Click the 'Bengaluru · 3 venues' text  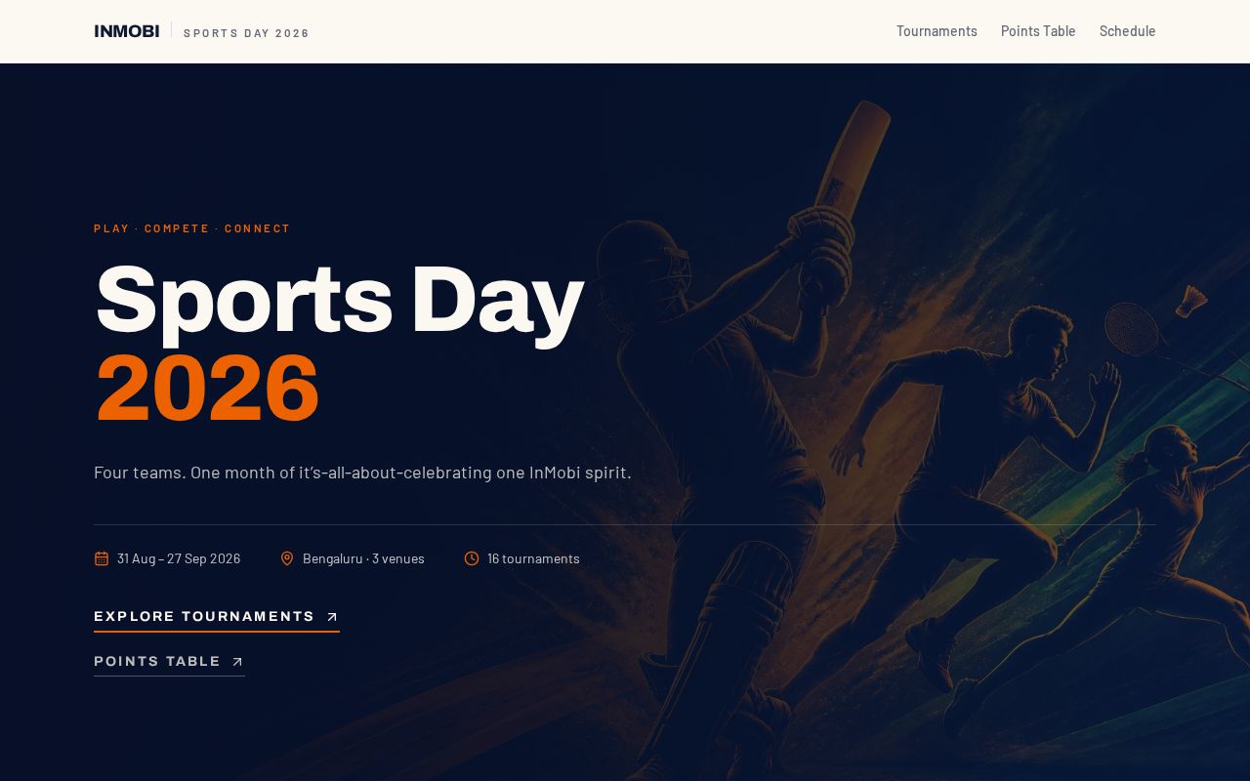pos(363,558)
